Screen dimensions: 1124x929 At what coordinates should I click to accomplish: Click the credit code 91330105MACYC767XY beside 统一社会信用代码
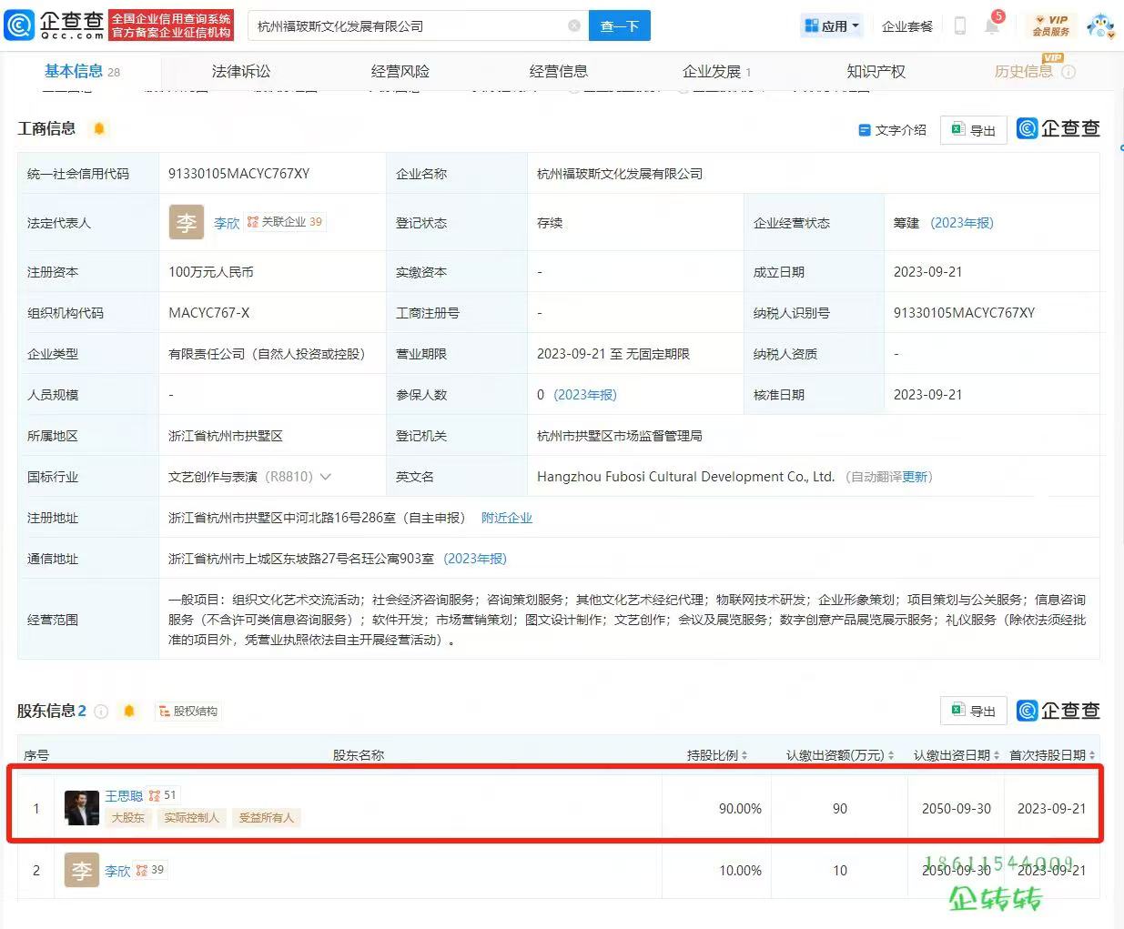point(239,174)
